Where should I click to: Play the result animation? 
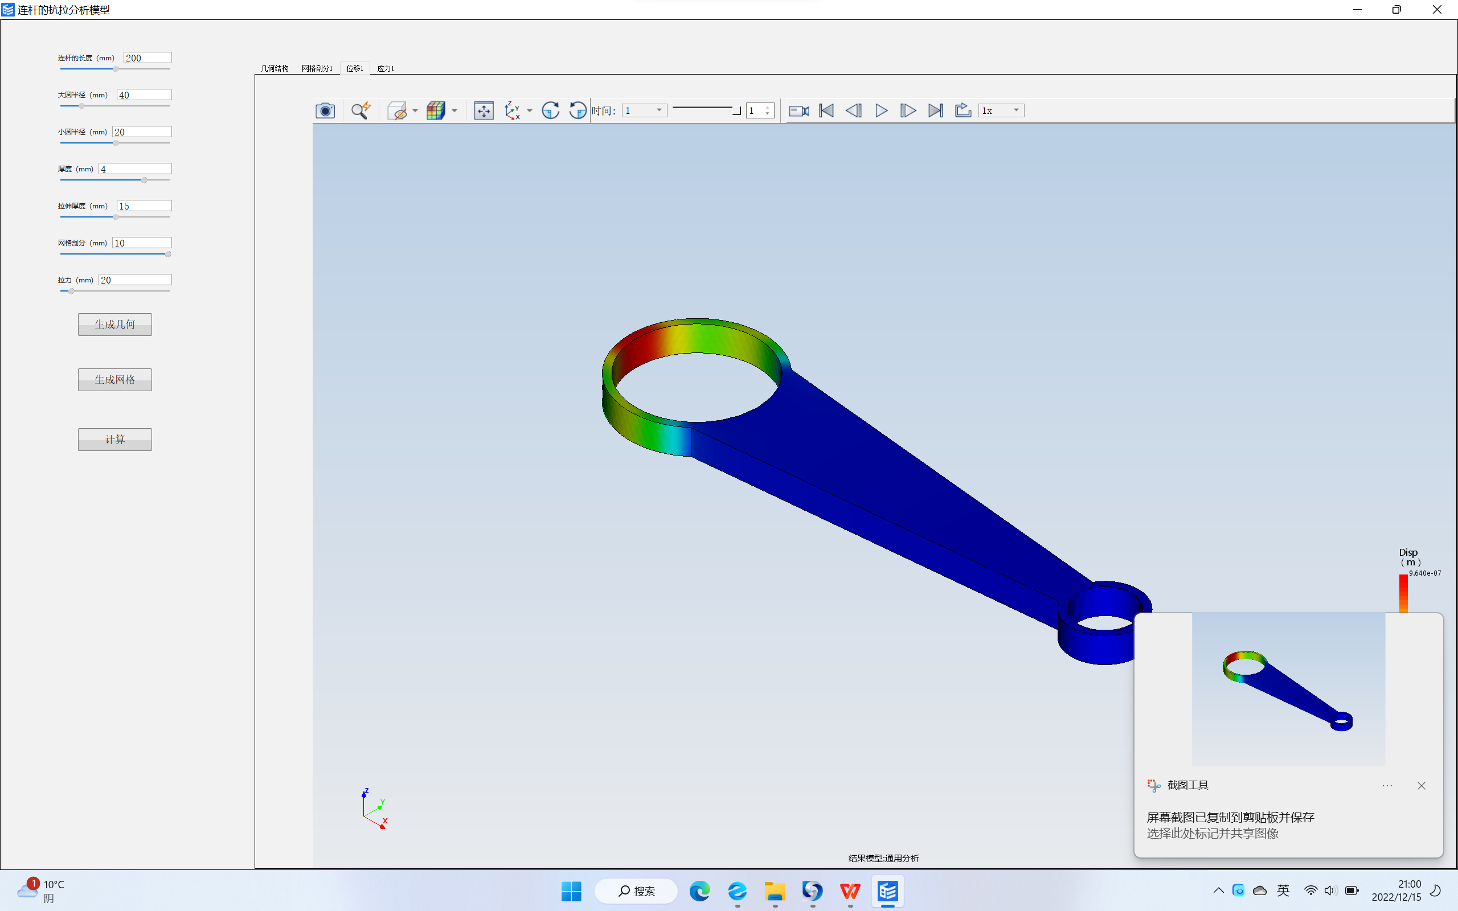tap(882, 110)
